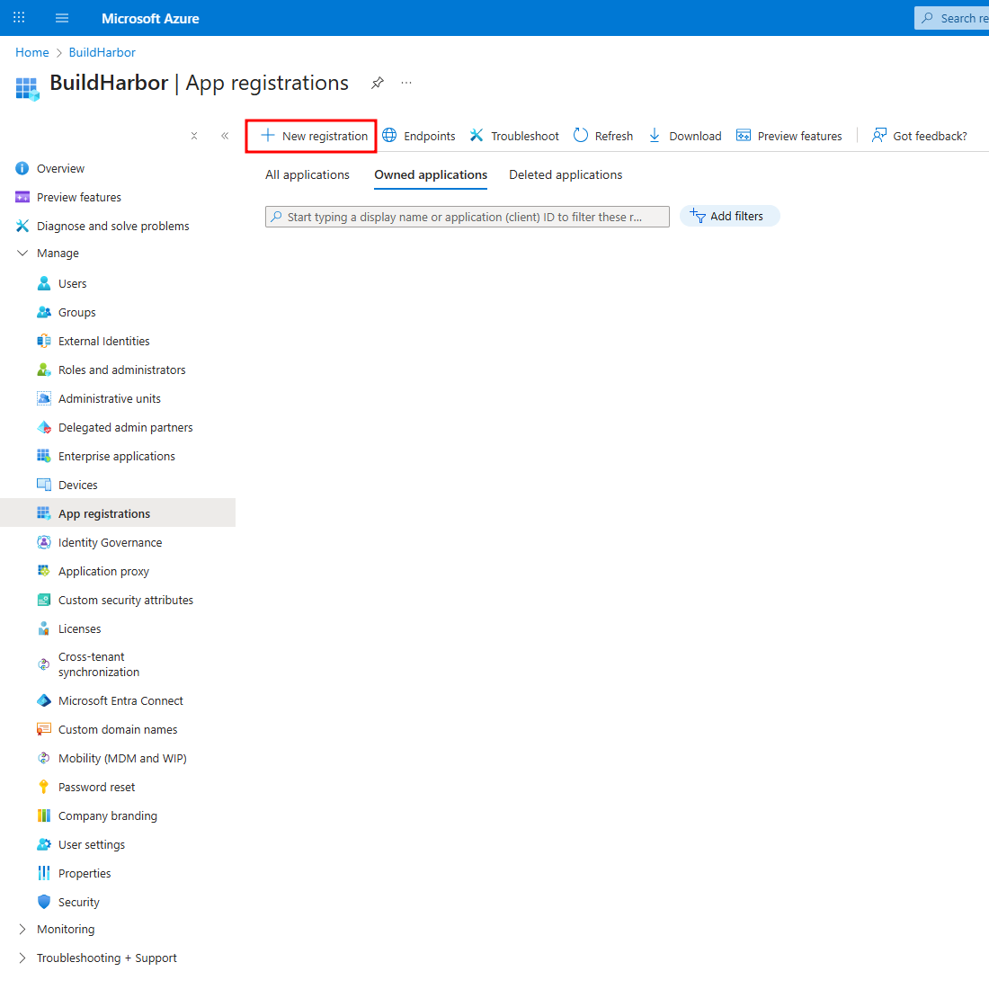Screen dimensions: 989x989
Task: Expand Troubleshooting + Support section
Action: pyautogui.click(x=22, y=958)
